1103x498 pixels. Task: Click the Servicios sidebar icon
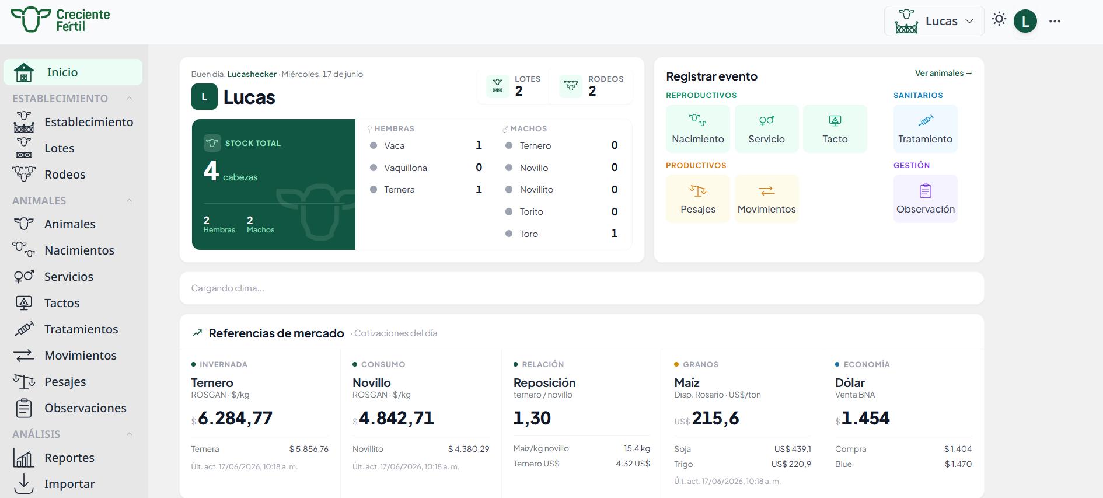pos(24,277)
